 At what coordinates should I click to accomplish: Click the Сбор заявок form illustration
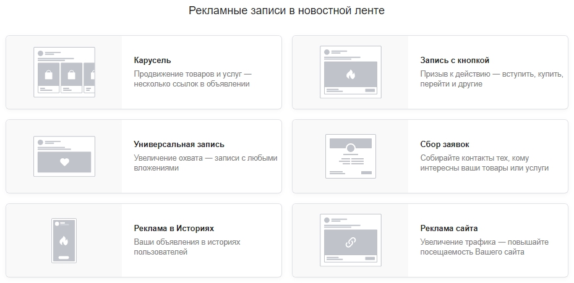351,156
